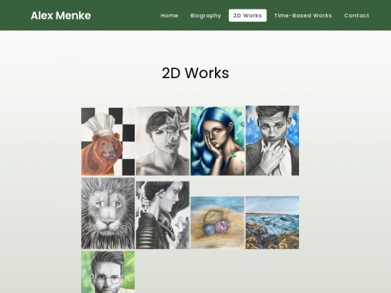Screen dimensions: 391x293
Task: View the suited man with blue background
Action: click(x=272, y=140)
